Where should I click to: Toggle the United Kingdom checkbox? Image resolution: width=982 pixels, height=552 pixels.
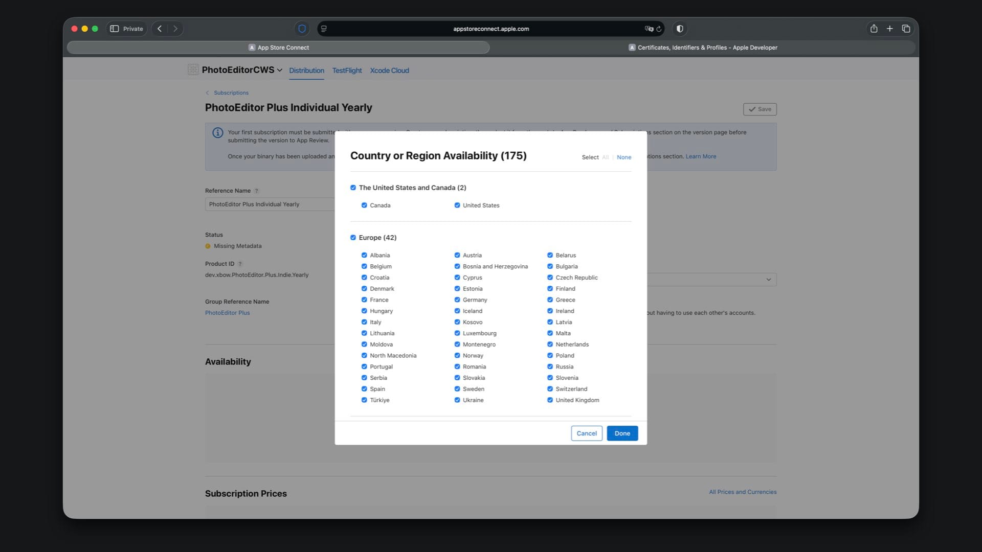(x=550, y=400)
